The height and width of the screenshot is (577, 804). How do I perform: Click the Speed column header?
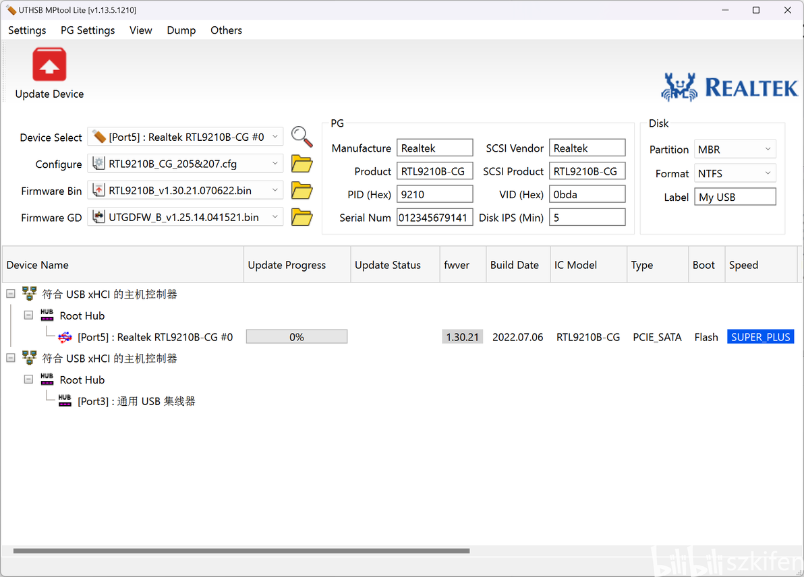(761, 265)
